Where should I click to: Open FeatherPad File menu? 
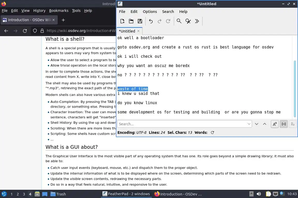tap(122, 12)
